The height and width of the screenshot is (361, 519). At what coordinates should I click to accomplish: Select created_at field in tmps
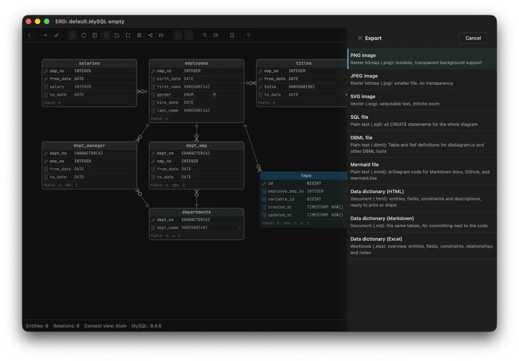point(304,207)
